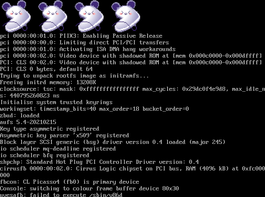Click 'io scheduler bfq registered' line

pos(45,155)
